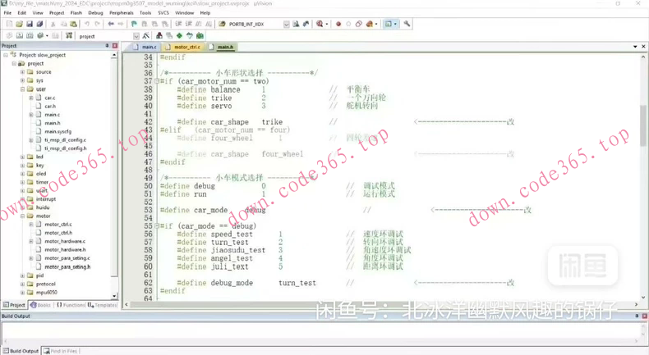
Task: Click the PORTB_INT_IDX find text field
Action: pyautogui.click(x=255, y=25)
